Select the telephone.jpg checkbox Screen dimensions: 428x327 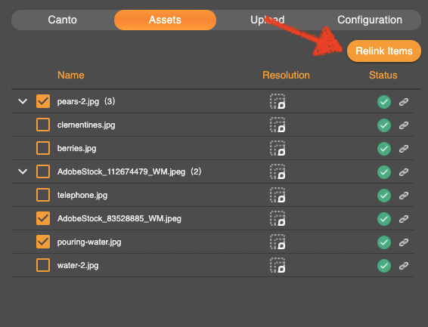point(43,195)
